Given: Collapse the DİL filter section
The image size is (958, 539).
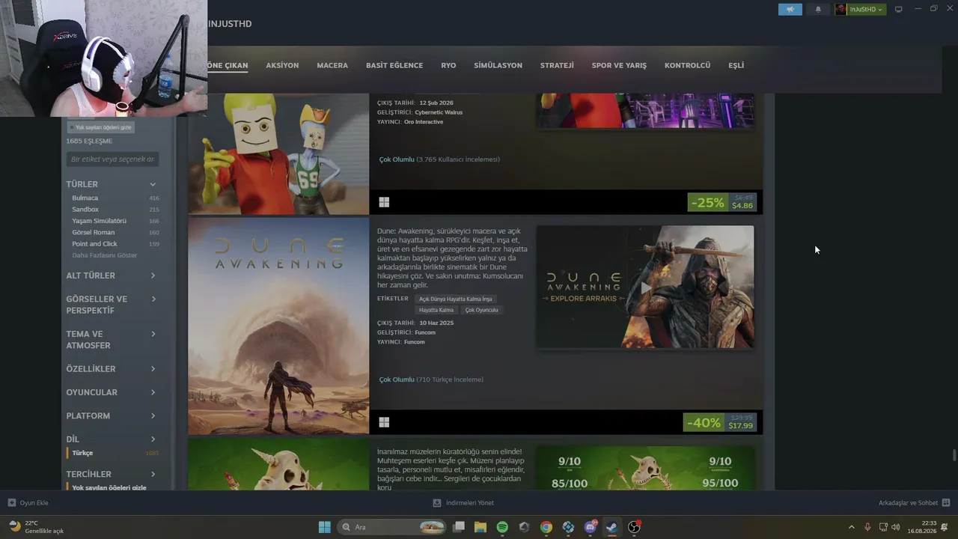Looking at the screenshot, I should click(x=112, y=439).
